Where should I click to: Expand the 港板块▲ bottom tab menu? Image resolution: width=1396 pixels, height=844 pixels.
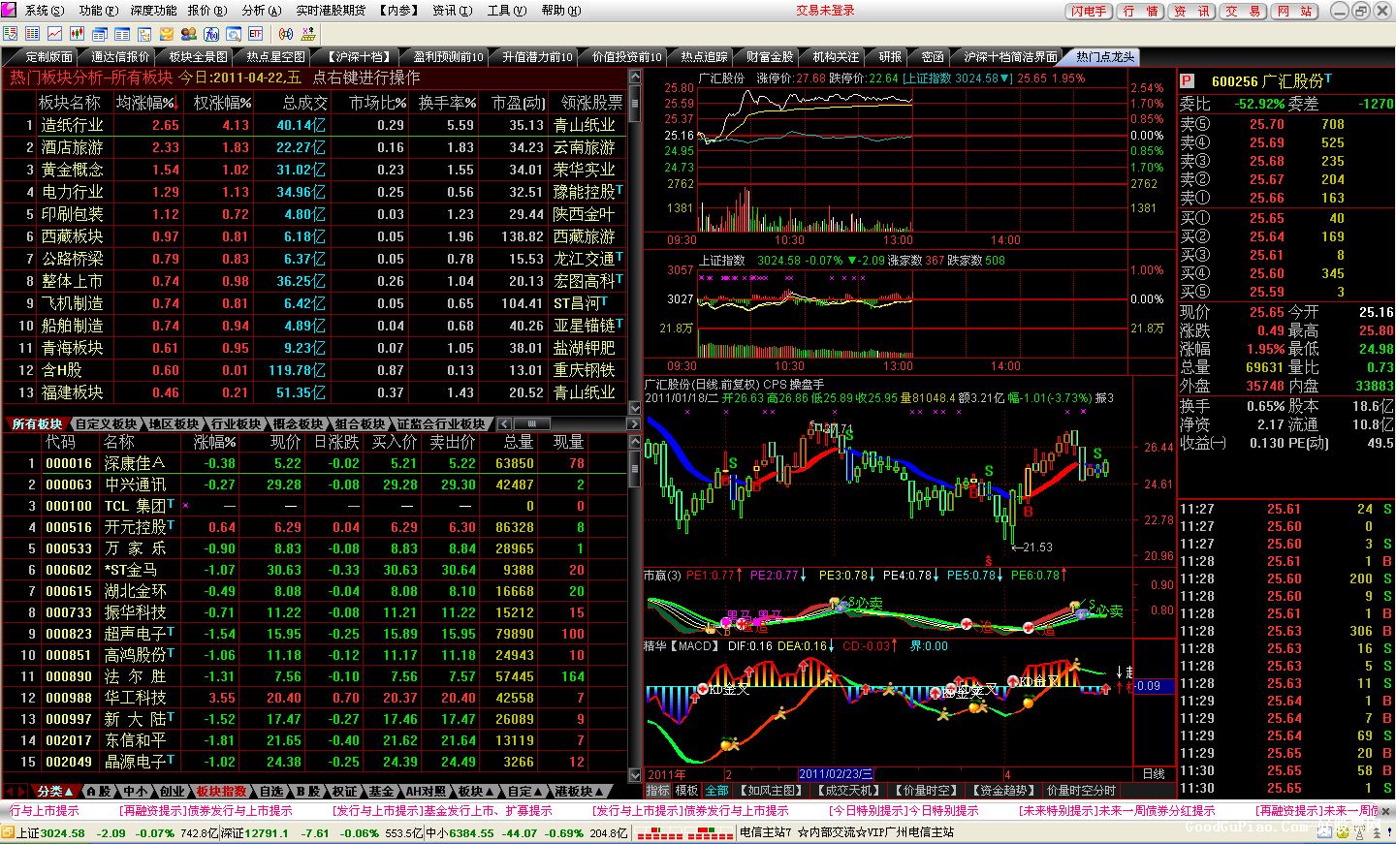580,792
